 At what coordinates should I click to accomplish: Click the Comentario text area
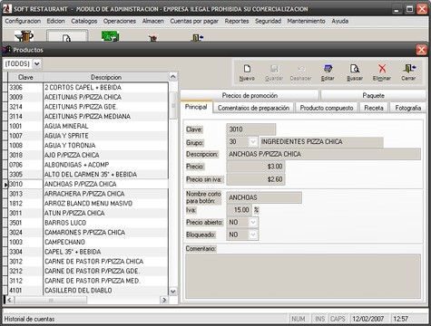point(303,276)
